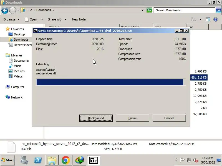
Task: Expand the Open button dropdown arrow
Action: click(42, 19)
